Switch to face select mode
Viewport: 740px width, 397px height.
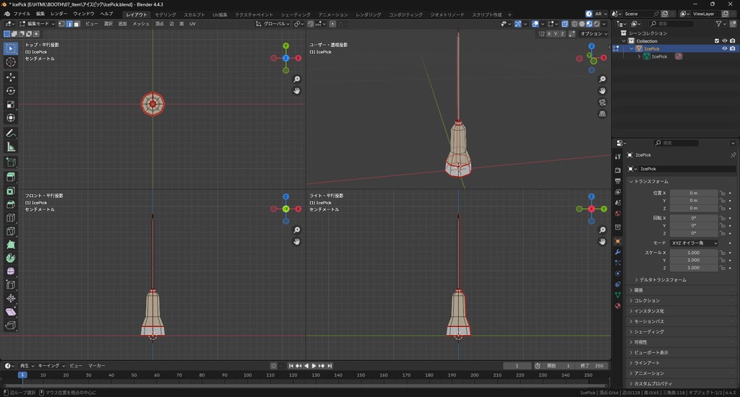77,24
